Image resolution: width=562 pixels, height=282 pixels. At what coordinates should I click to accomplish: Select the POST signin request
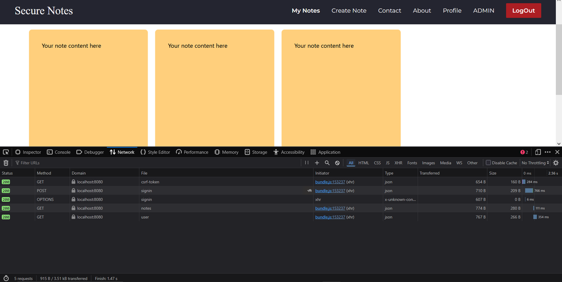(x=281, y=191)
